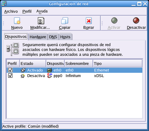Screen dimensions: 149x131
Task: Sort by the Perfil column header
Action: (x=13, y=64)
